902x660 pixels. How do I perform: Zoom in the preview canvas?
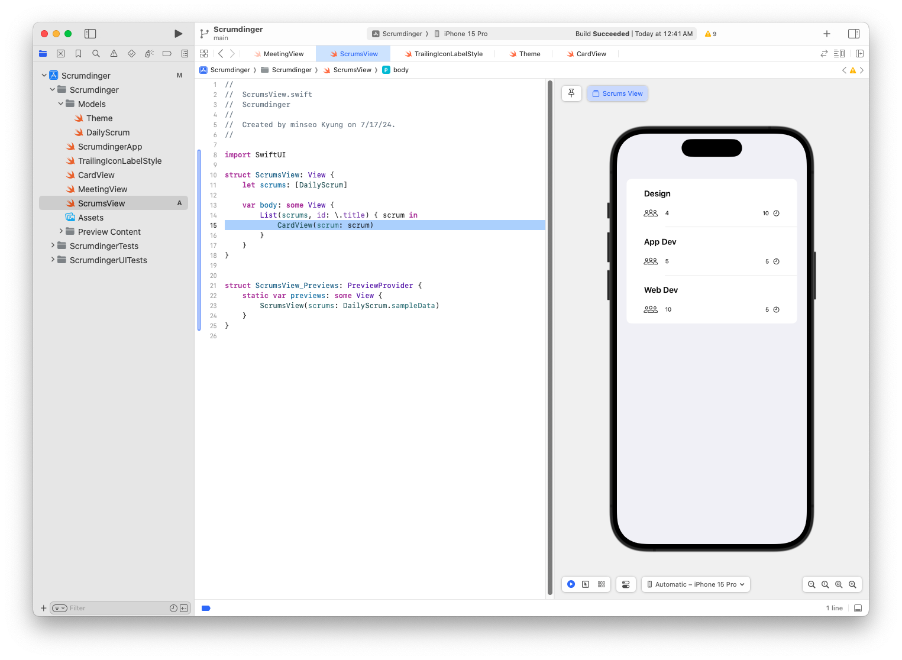(x=852, y=584)
